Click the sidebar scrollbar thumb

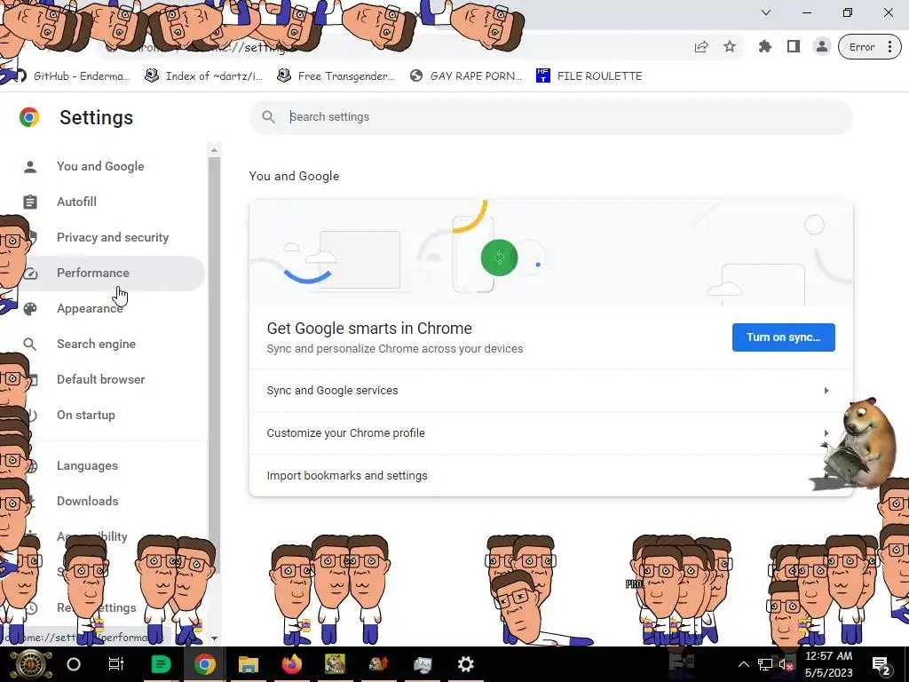pyautogui.click(x=215, y=365)
